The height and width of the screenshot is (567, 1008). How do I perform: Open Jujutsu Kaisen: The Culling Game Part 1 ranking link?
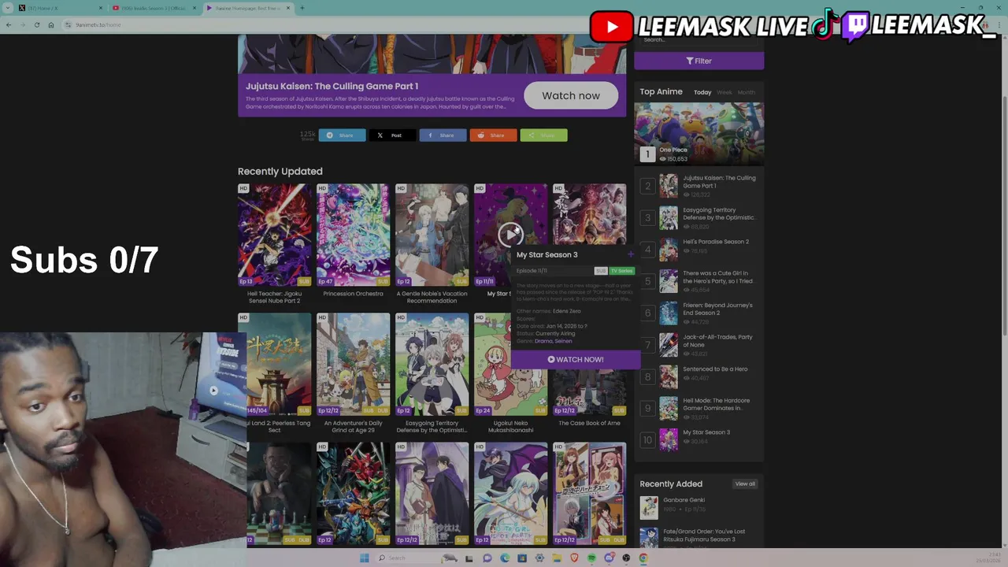point(719,182)
